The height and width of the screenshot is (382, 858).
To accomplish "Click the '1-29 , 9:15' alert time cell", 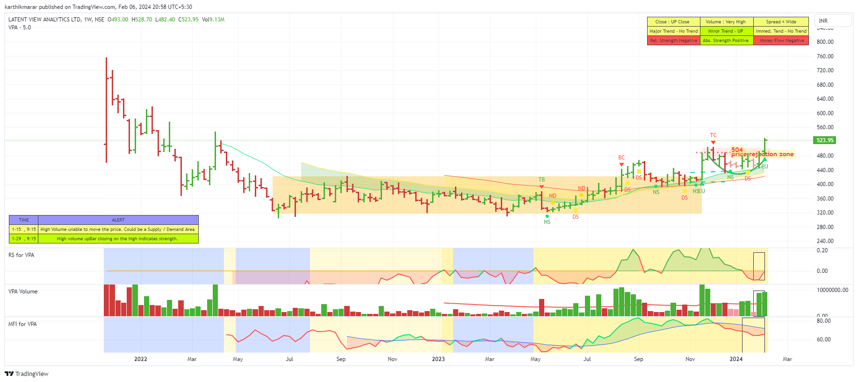I will (x=24, y=239).
